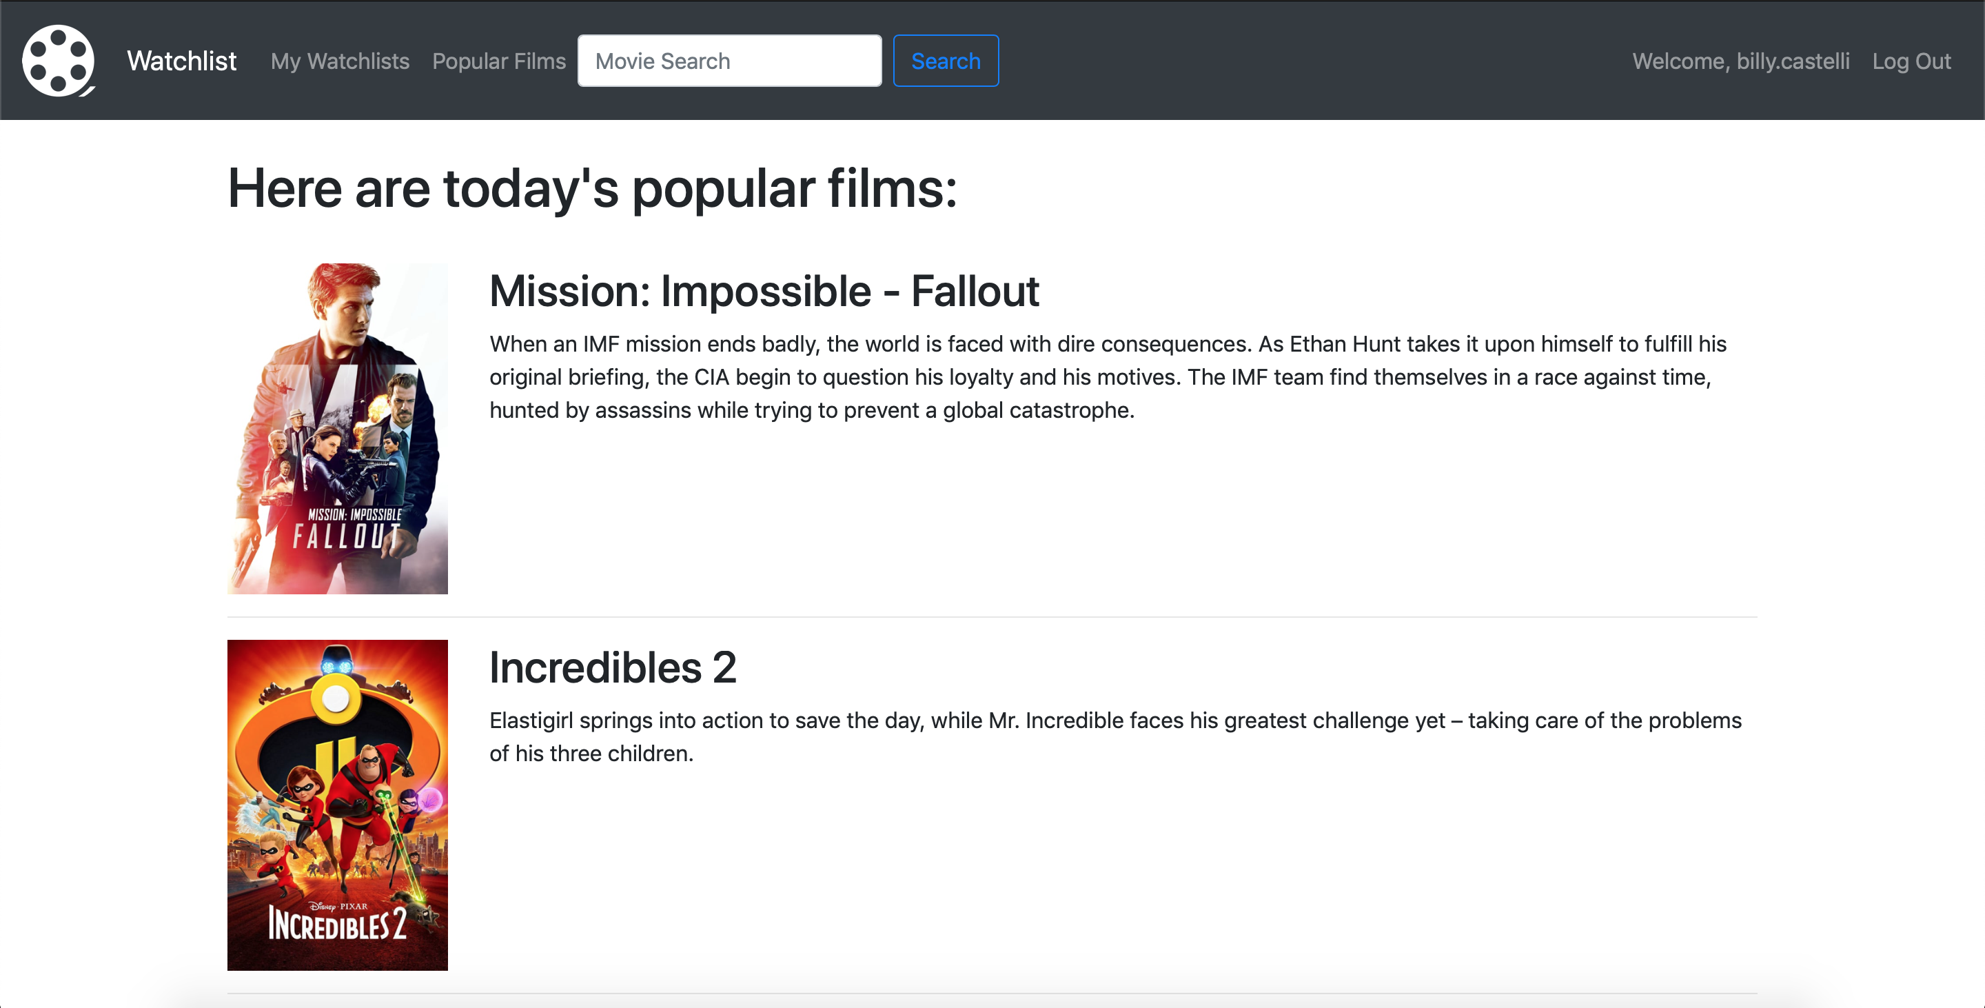Focus the Movie Search input field
1985x1008 pixels.
729,61
